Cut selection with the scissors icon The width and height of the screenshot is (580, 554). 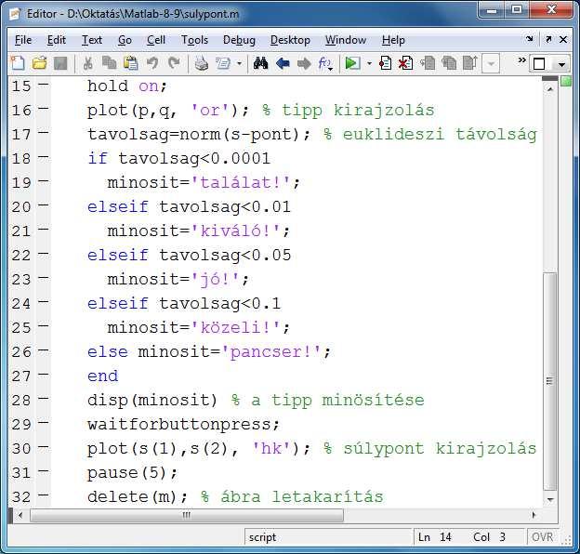click(88, 63)
